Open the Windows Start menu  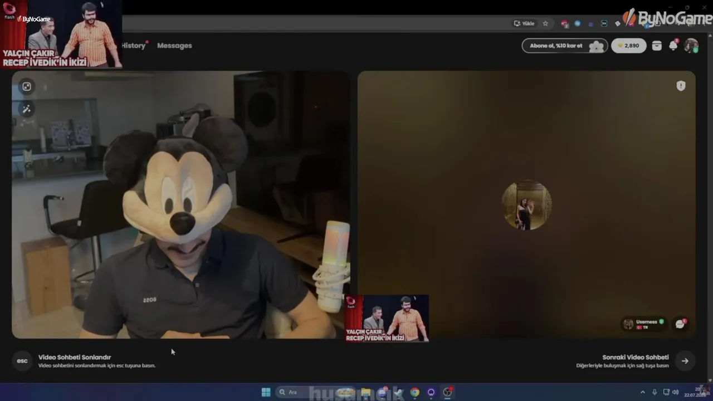(266, 392)
